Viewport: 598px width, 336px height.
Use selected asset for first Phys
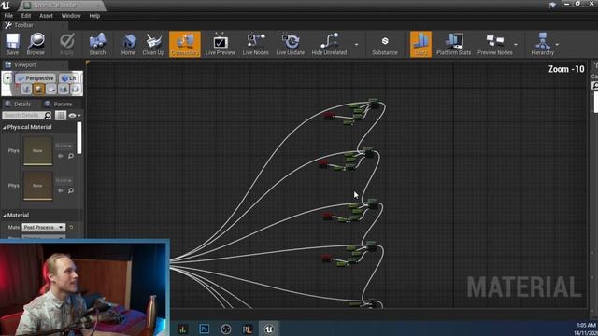tap(60, 156)
